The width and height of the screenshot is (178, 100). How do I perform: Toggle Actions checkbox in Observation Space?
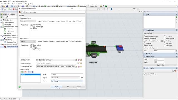[x=32, y=29]
